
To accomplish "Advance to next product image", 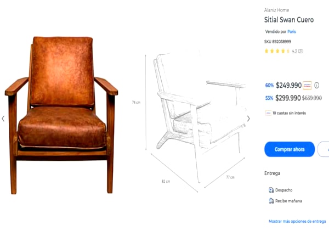I will (x=248, y=119).
